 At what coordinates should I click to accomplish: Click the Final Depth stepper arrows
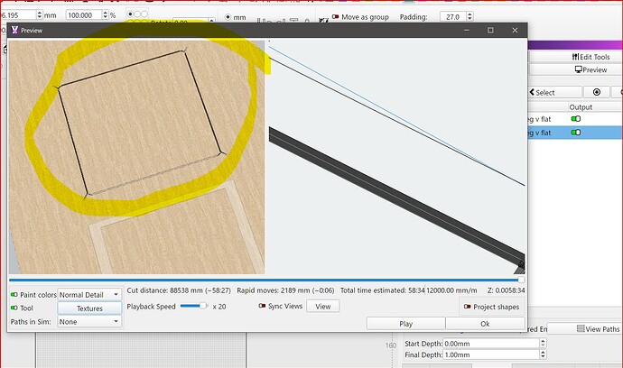click(543, 354)
